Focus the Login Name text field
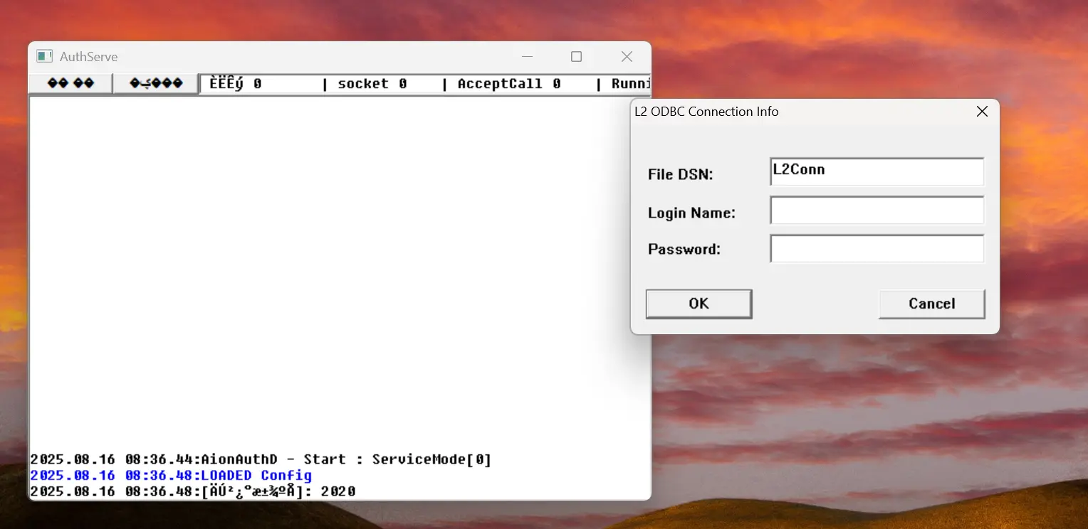Screen dimensions: 1088x529 click(877, 210)
